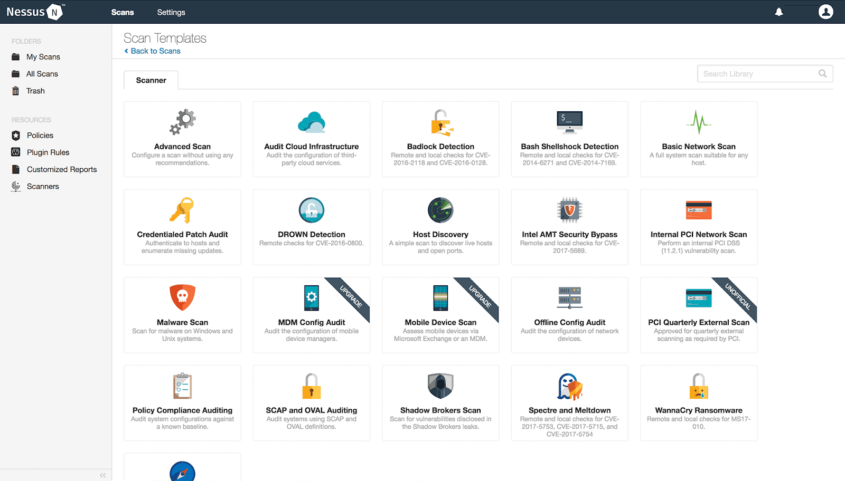Click the Search Library input field
845x481 pixels.
[x=755, y=73]
